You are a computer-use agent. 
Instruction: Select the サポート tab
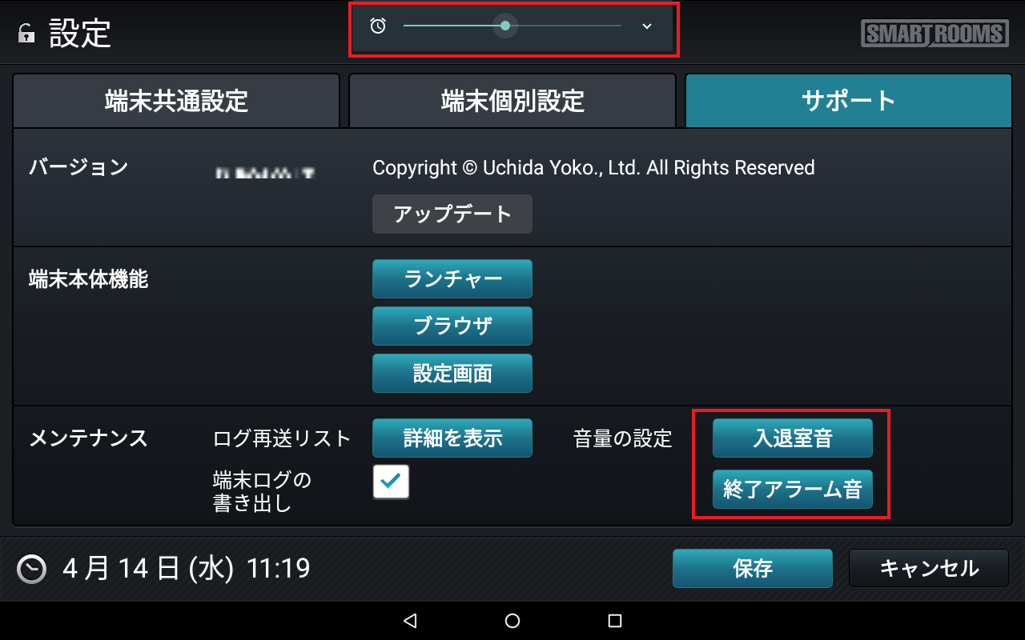point(849,101)
